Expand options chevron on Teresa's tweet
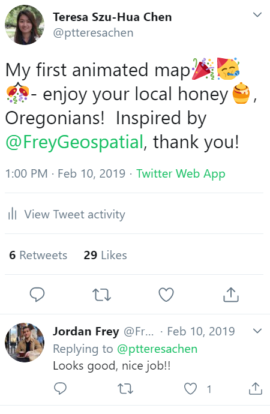The image size is (270, 414). [x=257, y=14]
